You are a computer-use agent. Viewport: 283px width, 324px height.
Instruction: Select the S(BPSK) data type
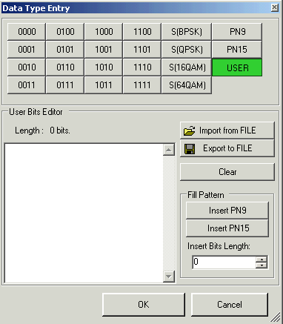click(x=187, y=32)
